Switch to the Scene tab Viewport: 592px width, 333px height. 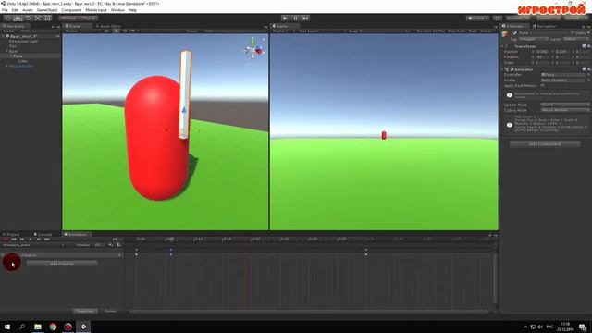pyautogui.click(x=77, y=26)
